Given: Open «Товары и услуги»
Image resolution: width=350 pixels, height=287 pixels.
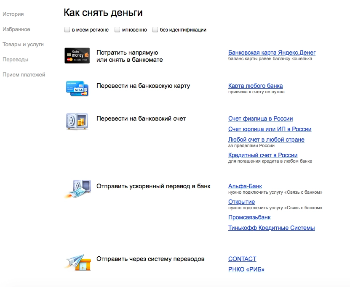Looking at the screenshot, I should [x=23, y=44].
